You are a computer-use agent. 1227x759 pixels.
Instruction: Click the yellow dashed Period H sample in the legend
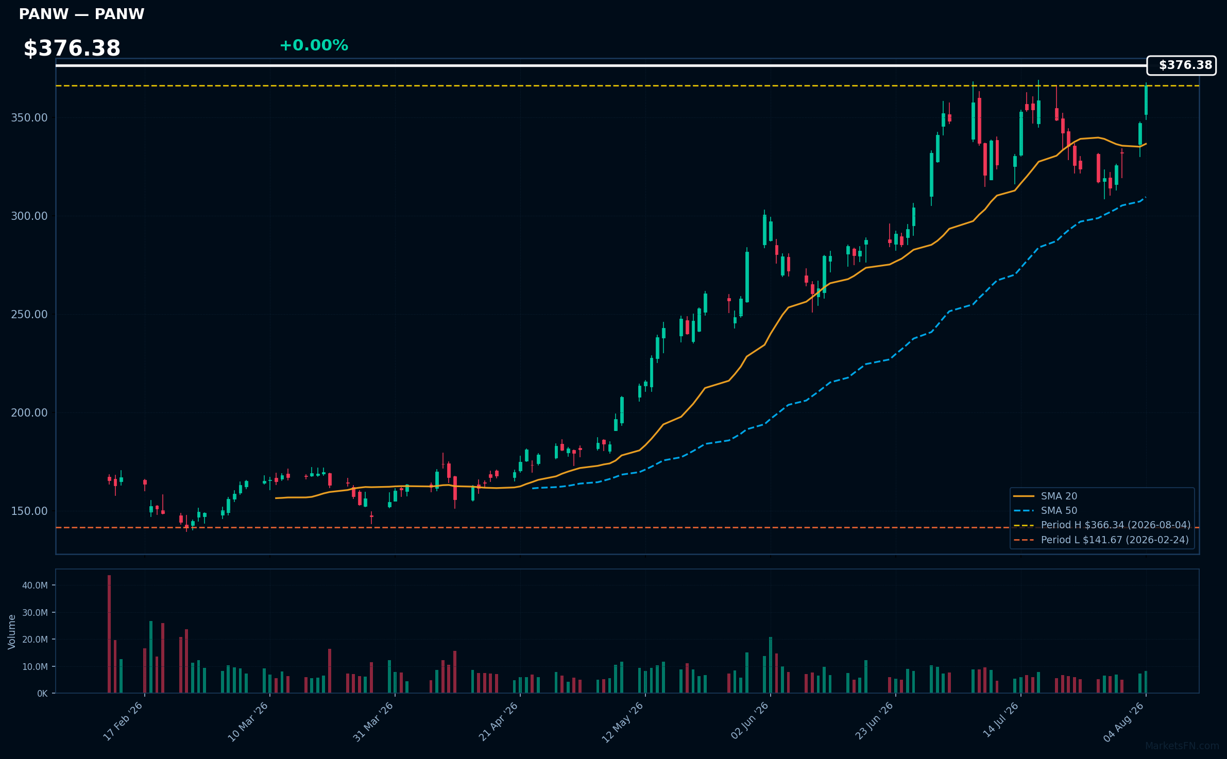pos(1024,526)
